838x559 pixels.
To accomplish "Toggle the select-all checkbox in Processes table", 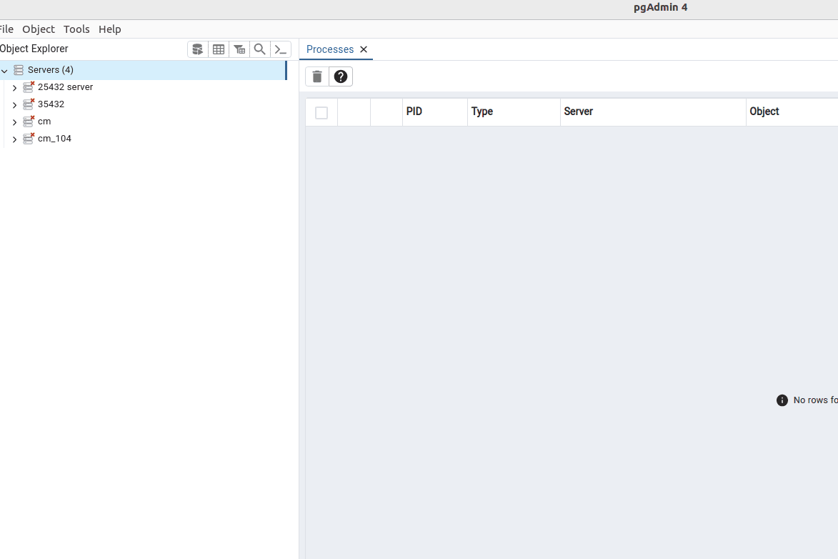I will [321, 113].
